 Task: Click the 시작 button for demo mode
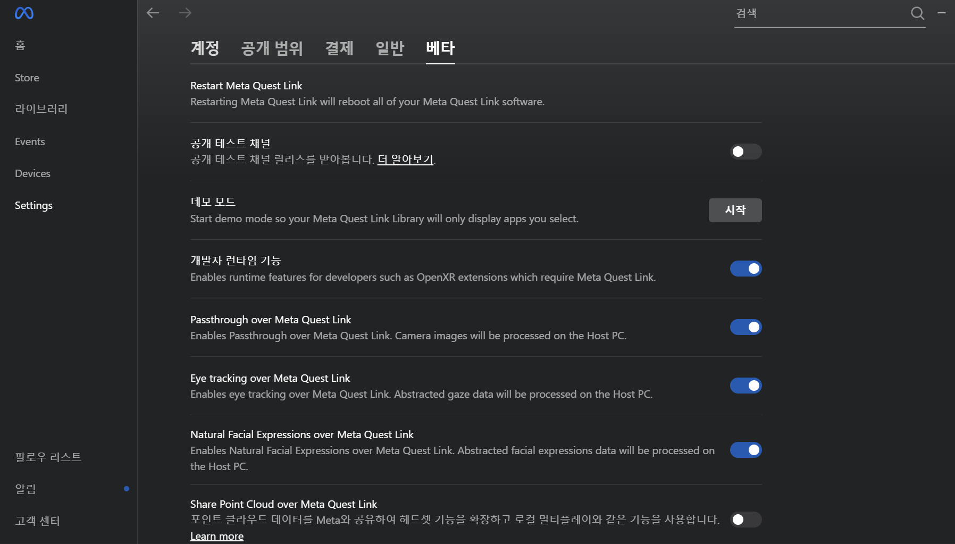(x=735, y=210)
